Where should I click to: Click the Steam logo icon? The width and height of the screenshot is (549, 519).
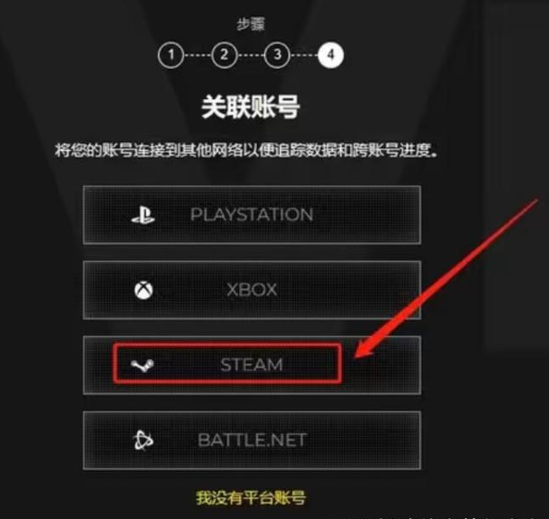pyautogui.click(x=142, y=365)
